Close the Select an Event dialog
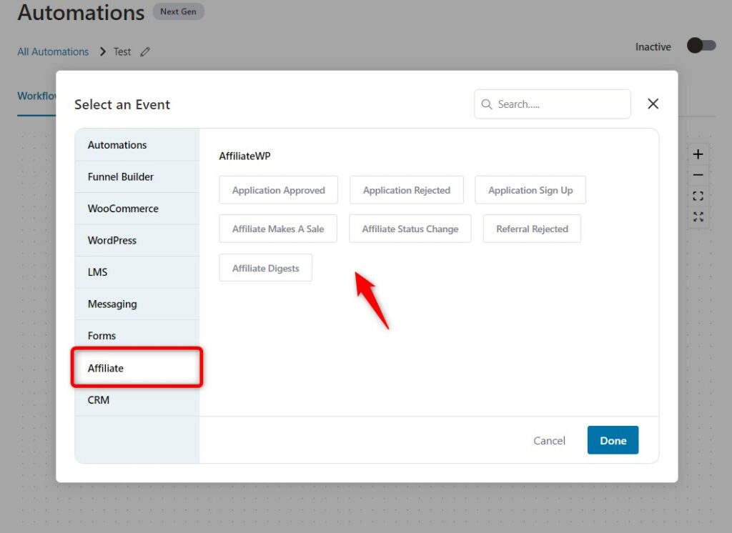The image size is (732, 533). point(653,104)
